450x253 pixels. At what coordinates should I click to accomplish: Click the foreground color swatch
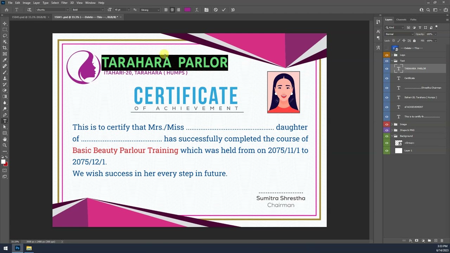coord(3,162)
